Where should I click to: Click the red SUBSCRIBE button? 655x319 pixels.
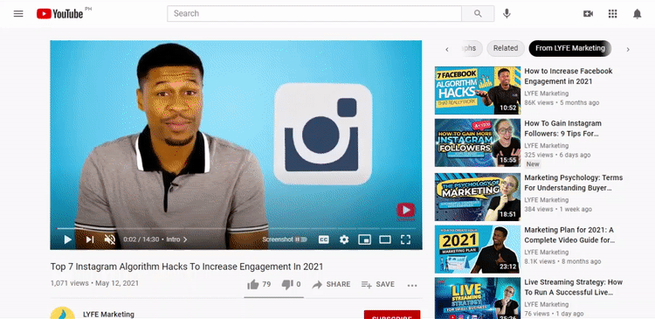pyautogui.click(x=392, y=316)
